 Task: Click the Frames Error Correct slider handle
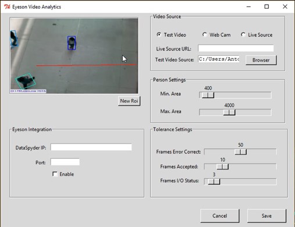pyautogui.click(x=241, y=152)
